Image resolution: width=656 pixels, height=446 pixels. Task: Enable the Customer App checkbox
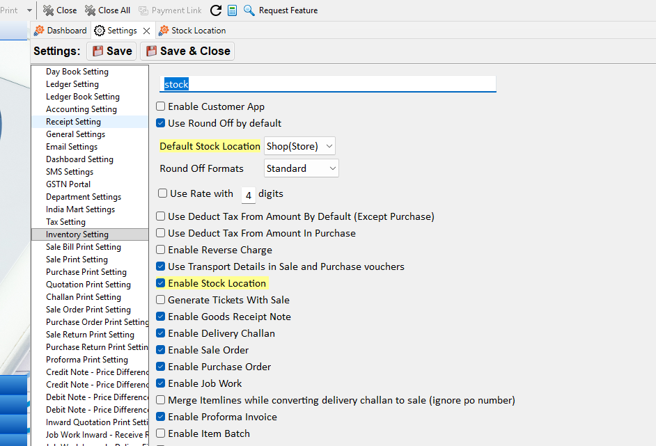pyautogui.click(x=161, y=106)
